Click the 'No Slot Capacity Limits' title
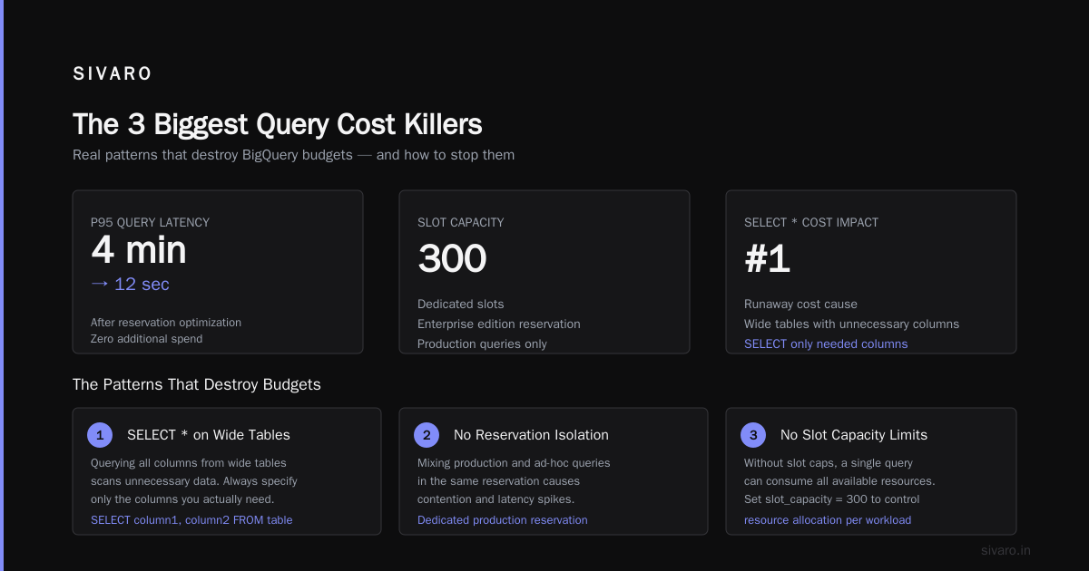Screen dimensions: 1089x571 pos(854,435)
